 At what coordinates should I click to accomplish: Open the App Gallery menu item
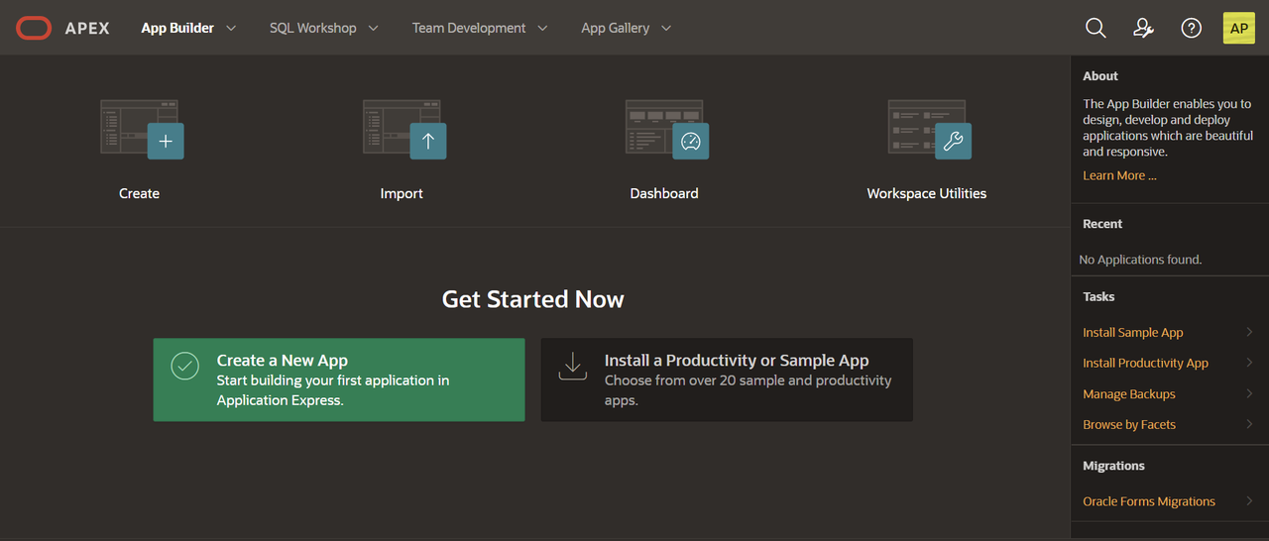click(615, 28)
